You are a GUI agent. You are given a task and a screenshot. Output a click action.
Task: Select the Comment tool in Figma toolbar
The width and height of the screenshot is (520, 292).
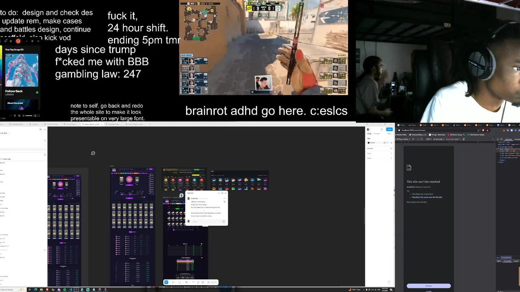[x=198, y=282]
